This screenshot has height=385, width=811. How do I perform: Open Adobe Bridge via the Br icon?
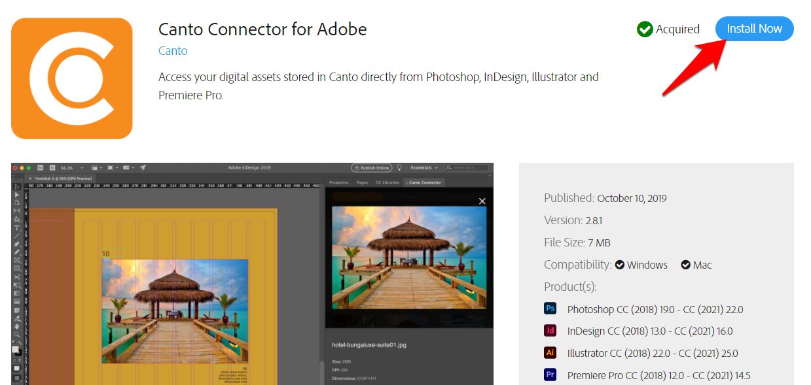coord(40,167)
